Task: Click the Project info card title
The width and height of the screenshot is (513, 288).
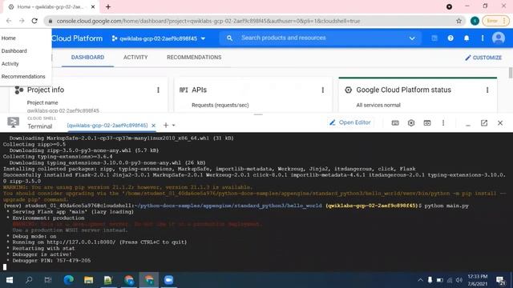Action: (x=46, y=90)
